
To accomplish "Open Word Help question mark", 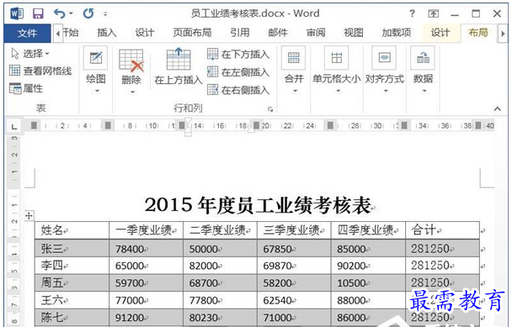I will point(412,13).
